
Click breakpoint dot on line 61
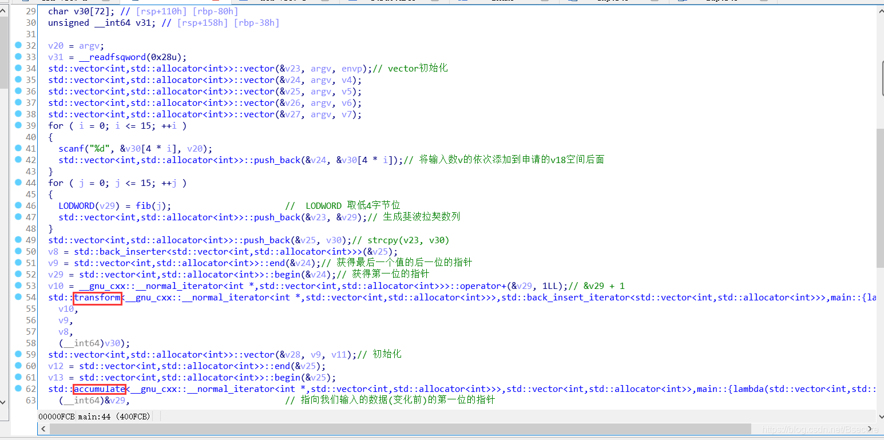pos(18,377)
